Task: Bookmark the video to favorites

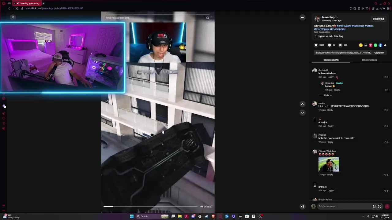Action: 340,45
